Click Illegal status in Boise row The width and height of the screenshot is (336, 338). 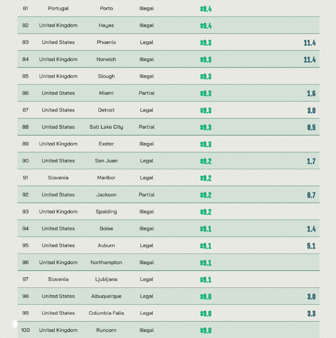coord(146,229)
